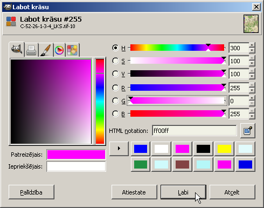The width and height of the screenshot is (264, 208).
Task: Decrease the G value with down arrow
Action: (252, 103)
